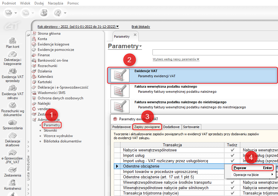Screen dimensions: 278x196
Task: Select Ewidencje księgowe in module tree
Action: coord(53,44)
